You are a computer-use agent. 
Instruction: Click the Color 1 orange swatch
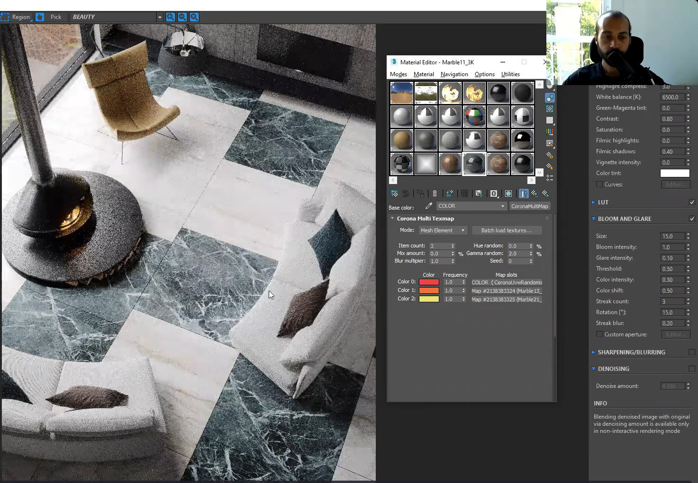(429, 290)
